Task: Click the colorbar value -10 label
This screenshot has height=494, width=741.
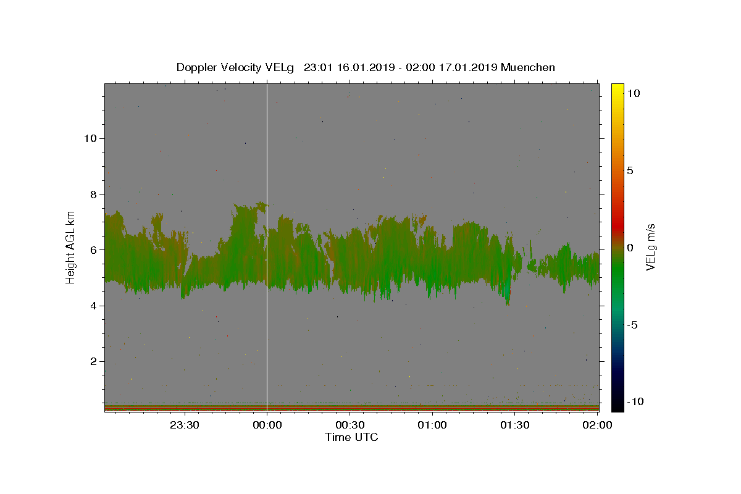Action: pos(634,402)
